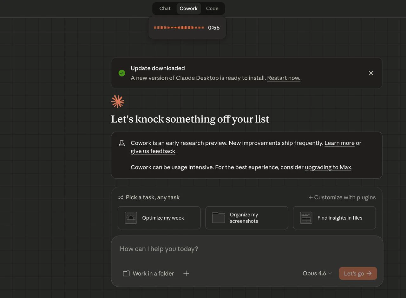406x298 pixels.
Task: Click the flask icon in the research preview notice
Action: coord(122,143)
